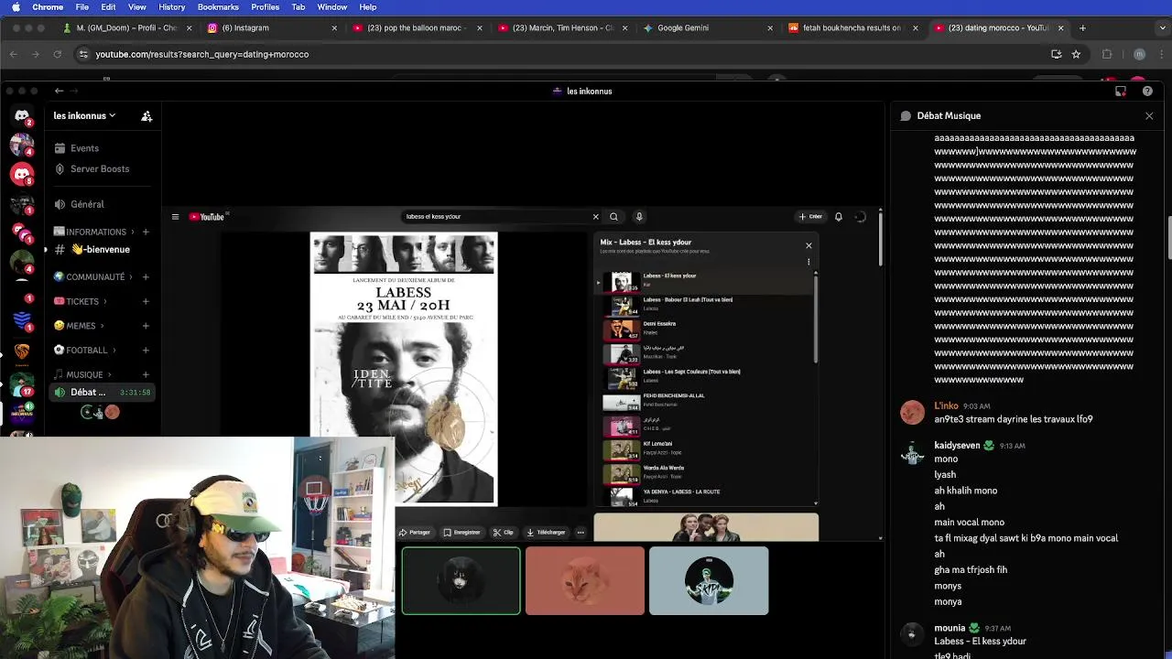Expand the TICKETS category
1172x659 pixels.
(x=82, y=302)
